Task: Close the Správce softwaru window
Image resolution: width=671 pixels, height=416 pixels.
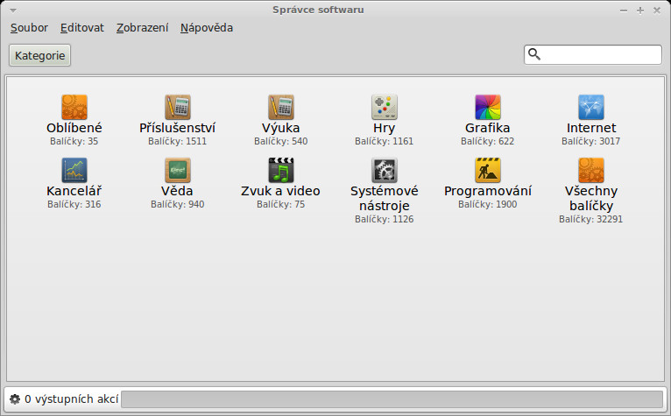Action: tap(657, 11)
